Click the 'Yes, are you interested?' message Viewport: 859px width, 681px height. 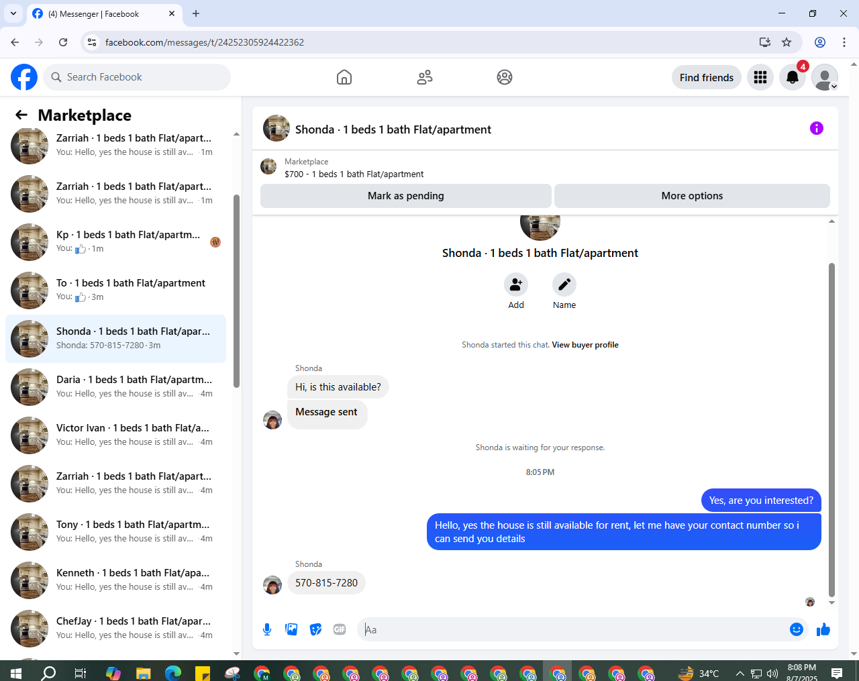click(x=761, y=501)
